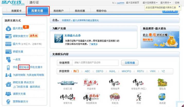The height and width of the screenshot is (107, 184).
Task: Click the 为其他帐号转账 link
Action: [35, 75]
